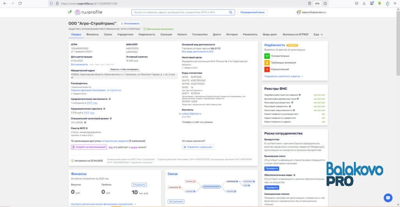The width and height of the screenshot is (400, 207).
Task: Expand the Еще tab dropdown
Action: click(x=318, y=34)
